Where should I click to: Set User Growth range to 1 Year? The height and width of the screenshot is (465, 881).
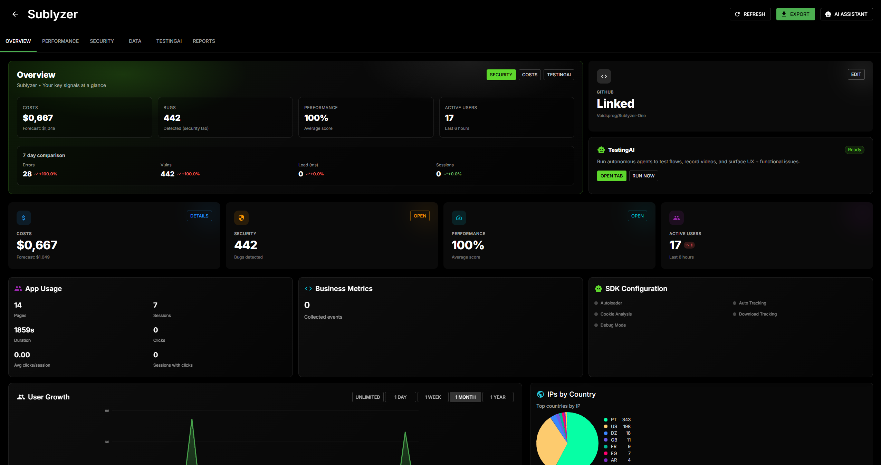498,397
